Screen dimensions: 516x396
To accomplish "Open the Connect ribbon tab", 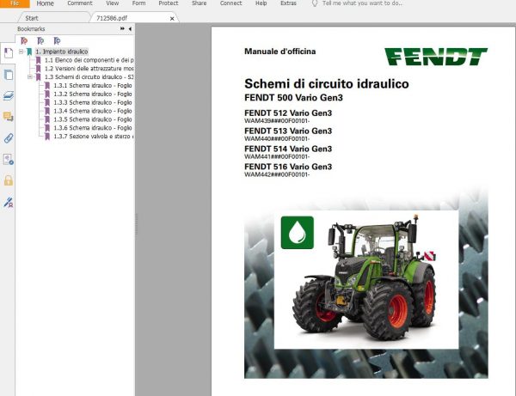I will coord(230,3).
